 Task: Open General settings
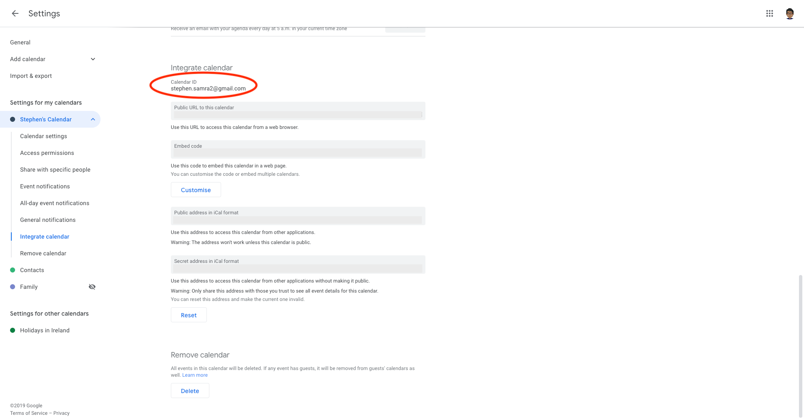click(x=20, y=42)
